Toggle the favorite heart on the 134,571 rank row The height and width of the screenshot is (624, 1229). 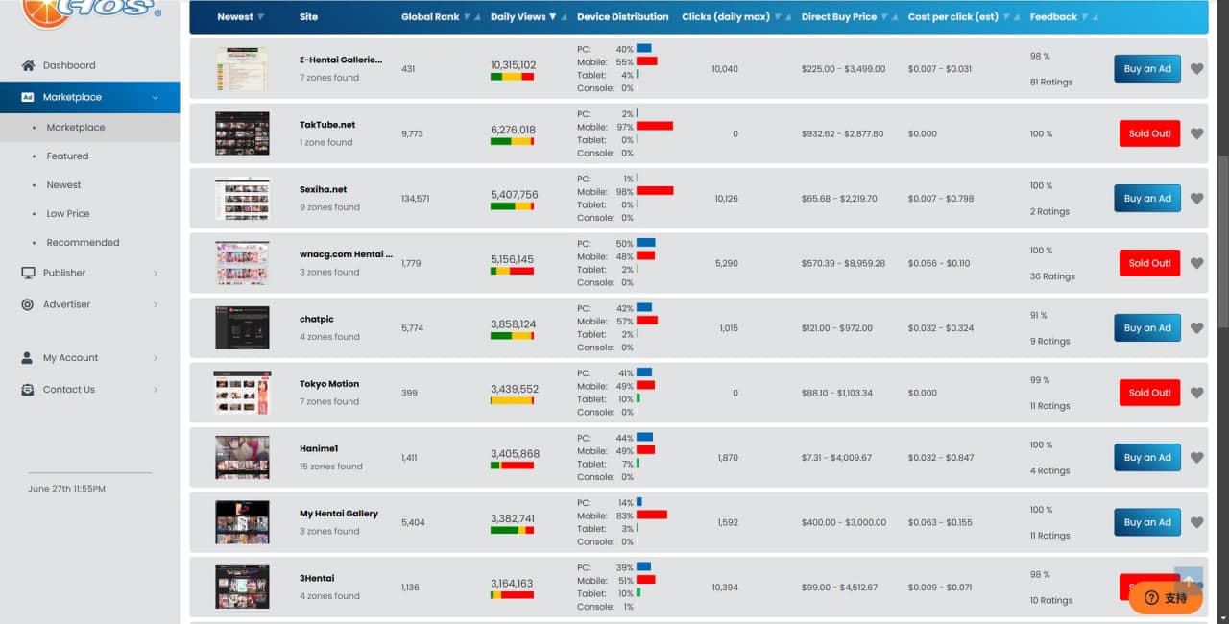1196,199
